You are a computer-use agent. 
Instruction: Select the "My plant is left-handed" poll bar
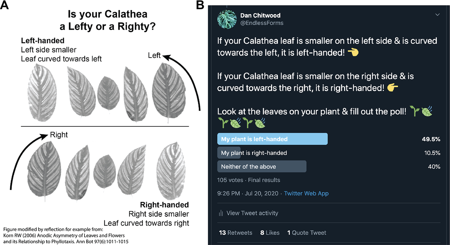272,139
